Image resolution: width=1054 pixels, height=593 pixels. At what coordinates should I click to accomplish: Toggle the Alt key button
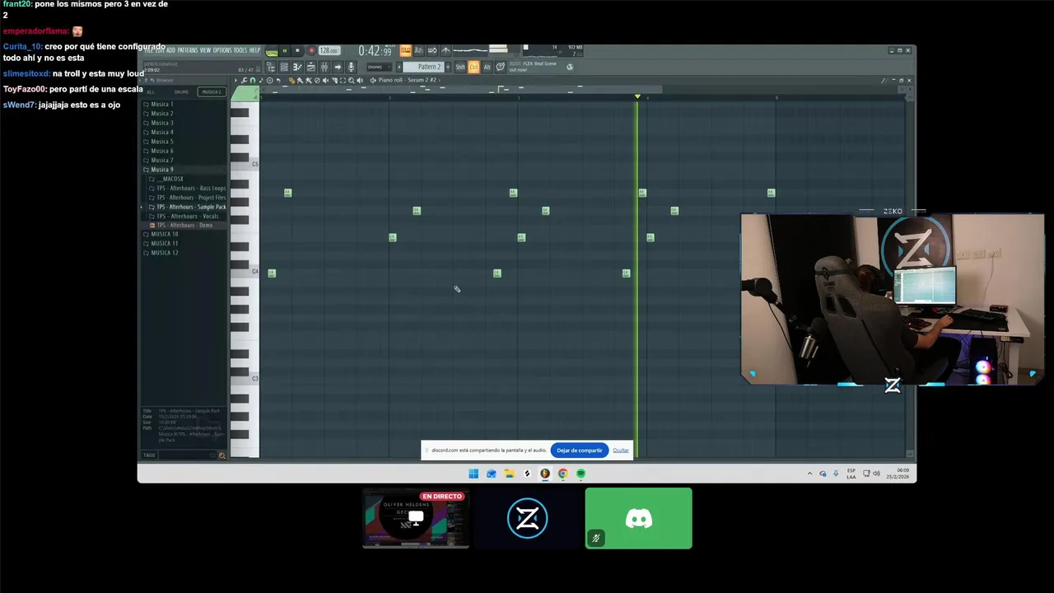click(487, 67)
